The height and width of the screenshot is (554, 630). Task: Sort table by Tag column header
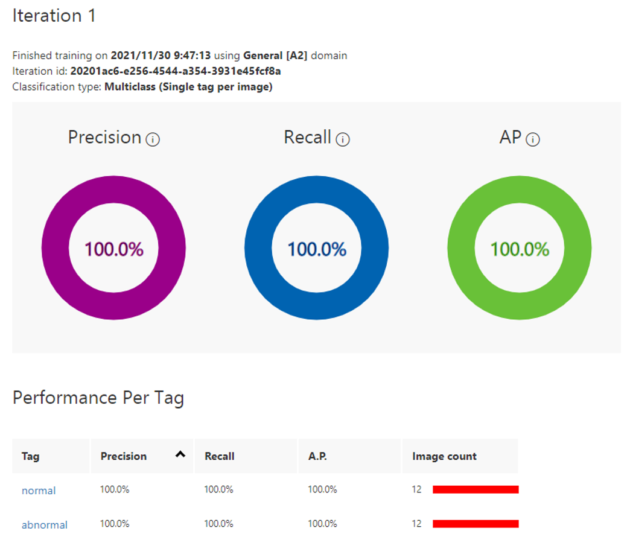coord(31,456)
